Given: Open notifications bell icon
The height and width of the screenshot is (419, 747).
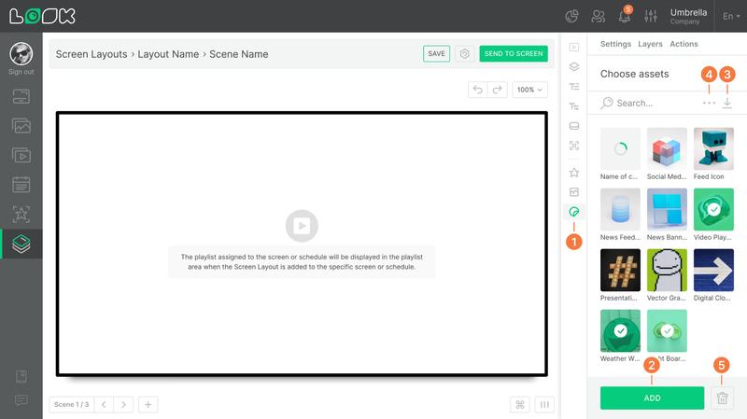Looking at the screenshot, I should 625,16.
